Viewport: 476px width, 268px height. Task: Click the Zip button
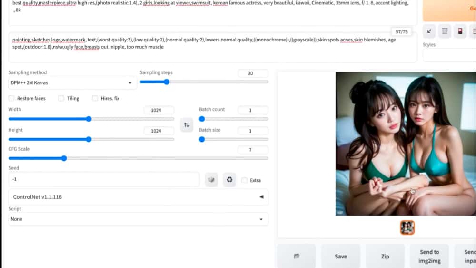pyautogui.click(x=385, y=256)
